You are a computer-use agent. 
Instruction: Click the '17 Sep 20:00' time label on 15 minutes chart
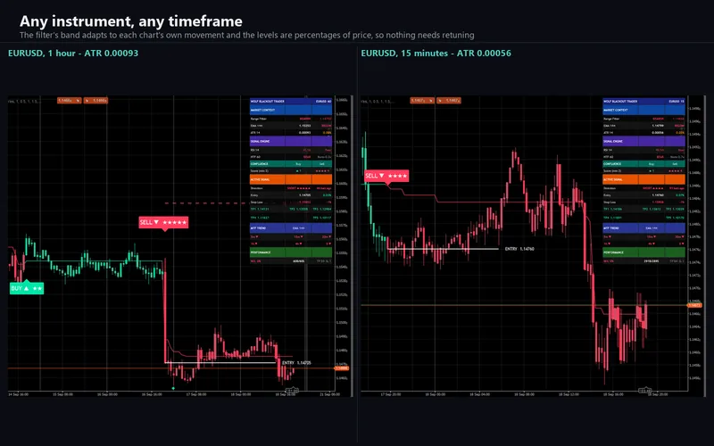[x=391, y=394]
